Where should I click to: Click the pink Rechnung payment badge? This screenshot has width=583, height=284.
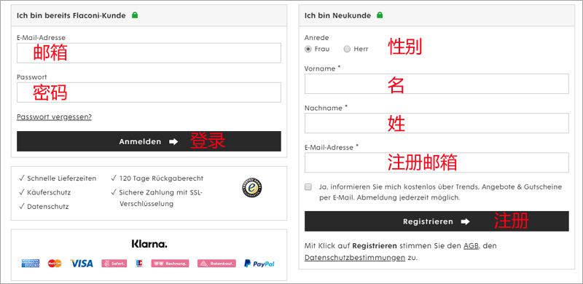pyautogui.click(x=170, y=264)
